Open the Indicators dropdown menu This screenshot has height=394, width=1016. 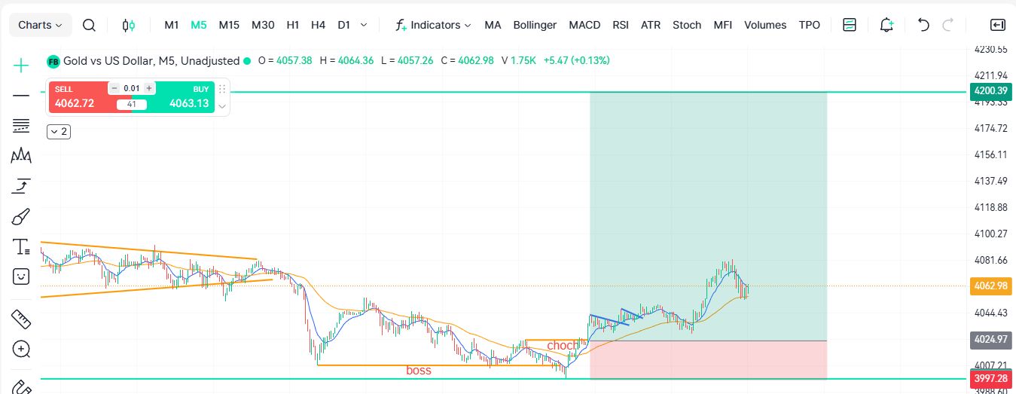point(434,25)
